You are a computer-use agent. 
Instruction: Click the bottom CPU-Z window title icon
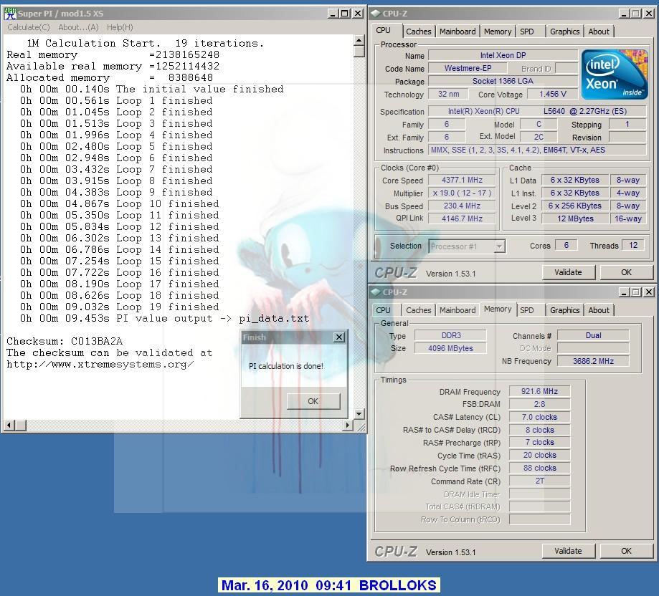point(376,292)
